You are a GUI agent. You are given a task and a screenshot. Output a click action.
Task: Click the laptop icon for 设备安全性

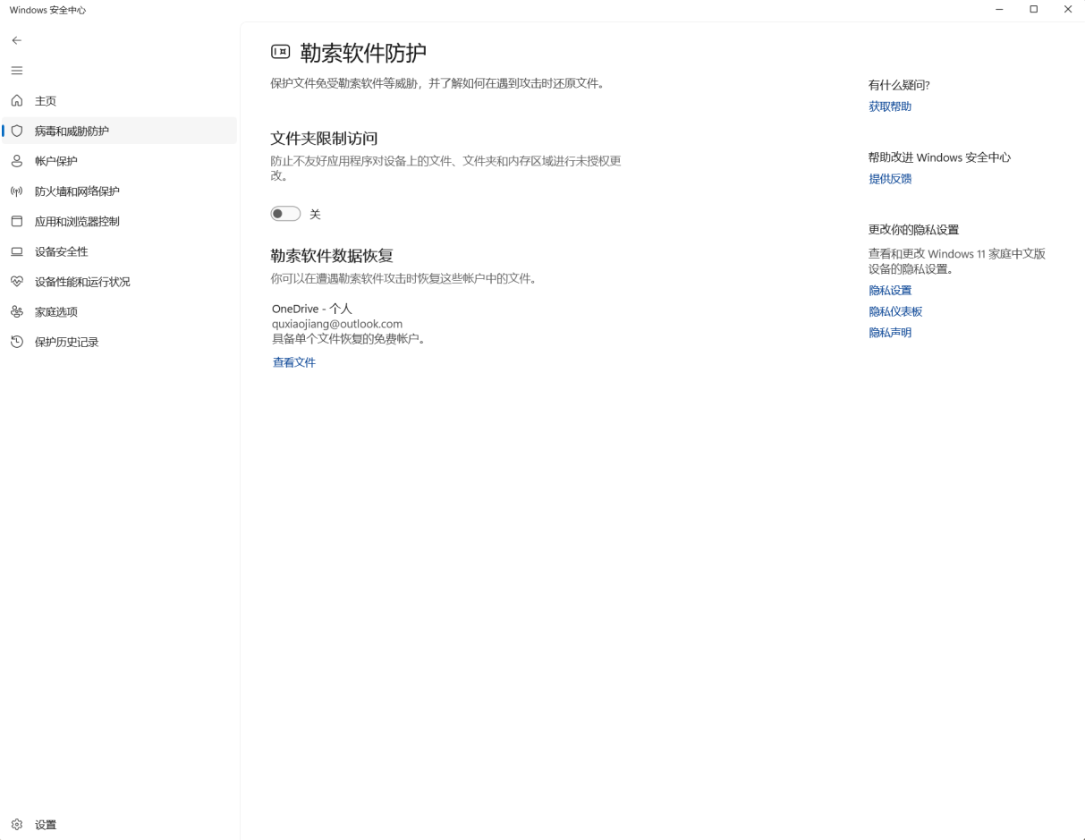pyautogui.click(x=17, y=251)
